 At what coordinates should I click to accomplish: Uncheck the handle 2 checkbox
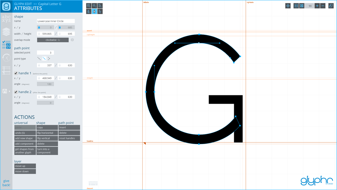point(16,92)
